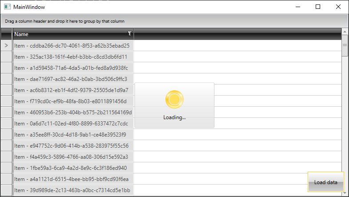Select row Item - a1d59458-71a6-4da5-a01b-fed8a9d938fc
This screenshot has width=349, height=197.
pos(71,68)
